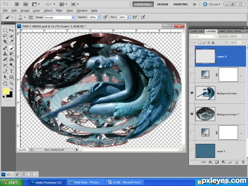Show the upper gradient fill layer
The height and width of the screenshot is (186, 248).
192,74
